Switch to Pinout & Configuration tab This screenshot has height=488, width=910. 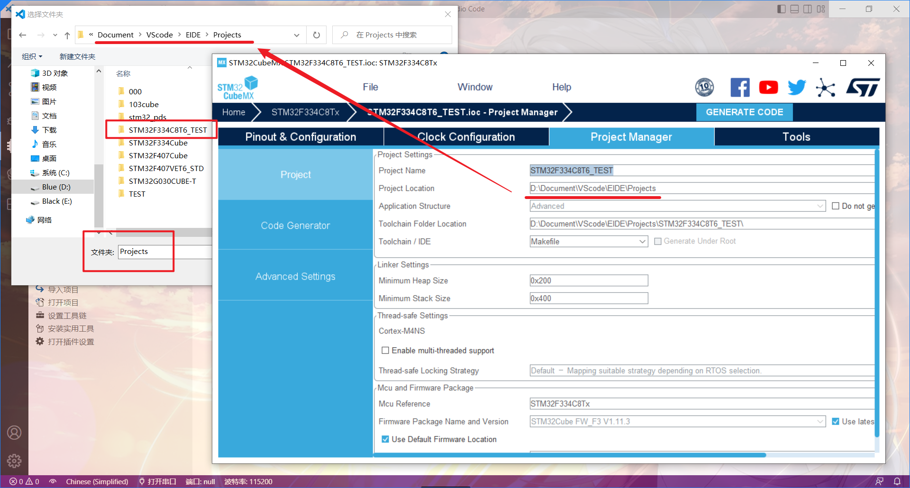[x=300, y=137]
